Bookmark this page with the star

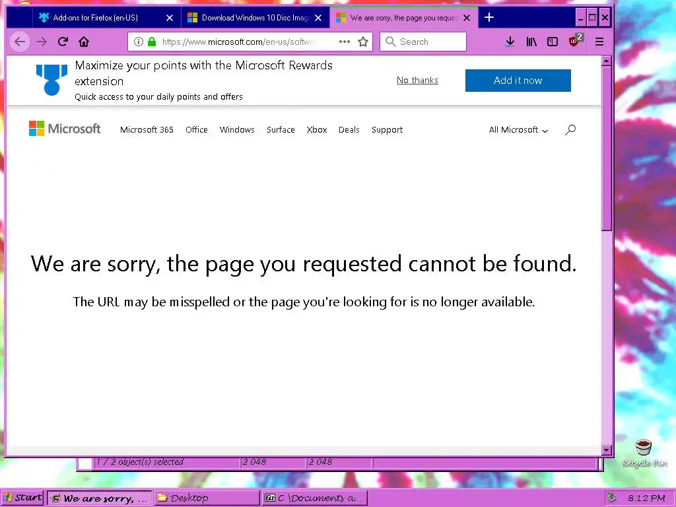(x=363, y=42)
